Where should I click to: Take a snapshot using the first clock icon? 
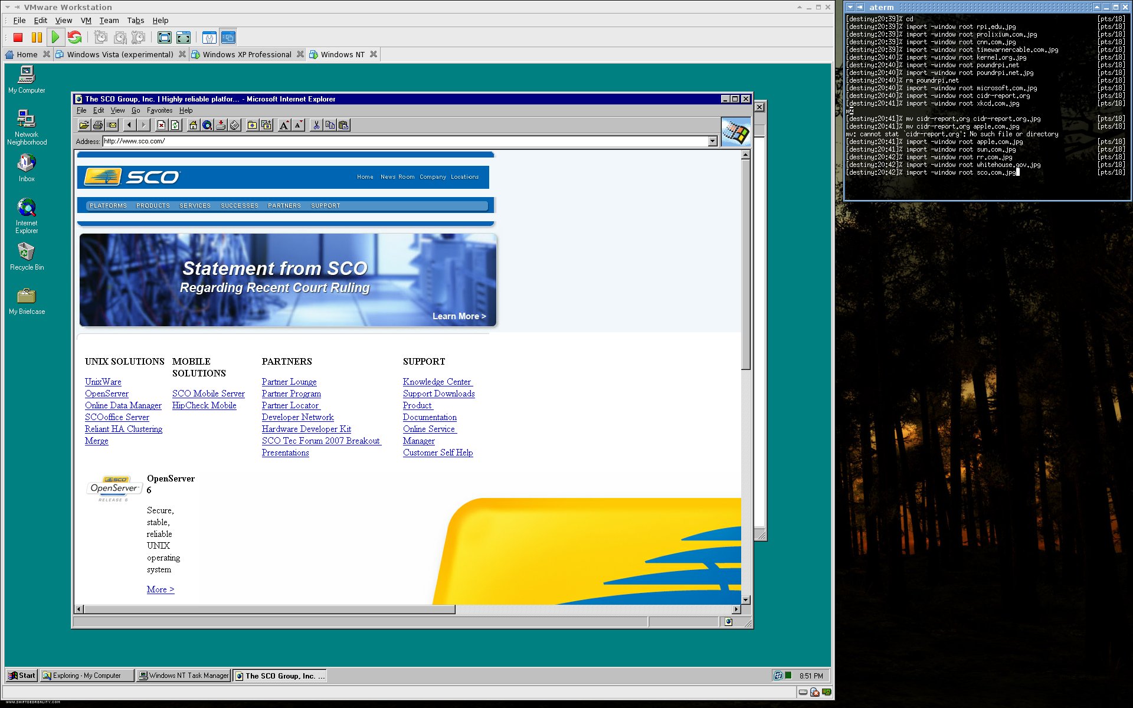(x=101, y=38)
